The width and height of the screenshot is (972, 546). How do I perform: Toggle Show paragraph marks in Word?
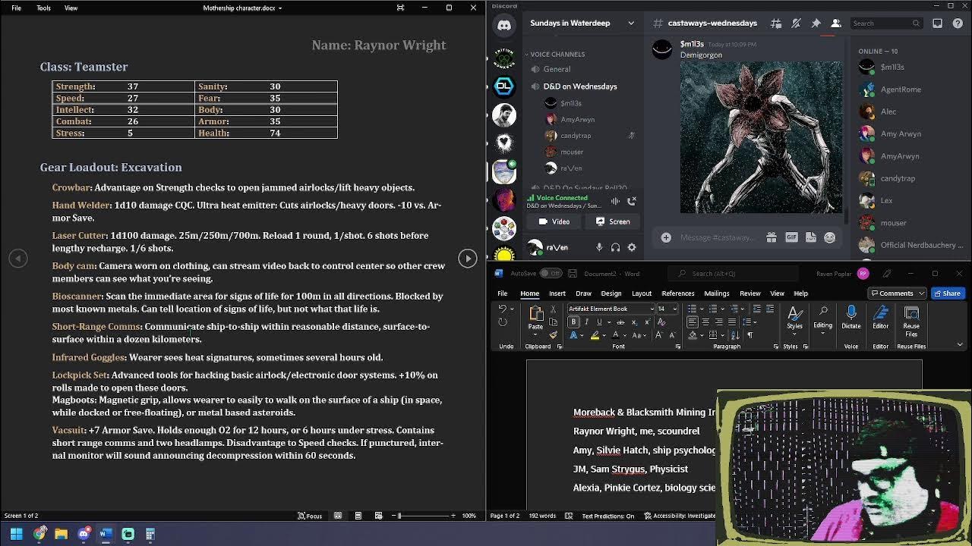tap(750, 335)
